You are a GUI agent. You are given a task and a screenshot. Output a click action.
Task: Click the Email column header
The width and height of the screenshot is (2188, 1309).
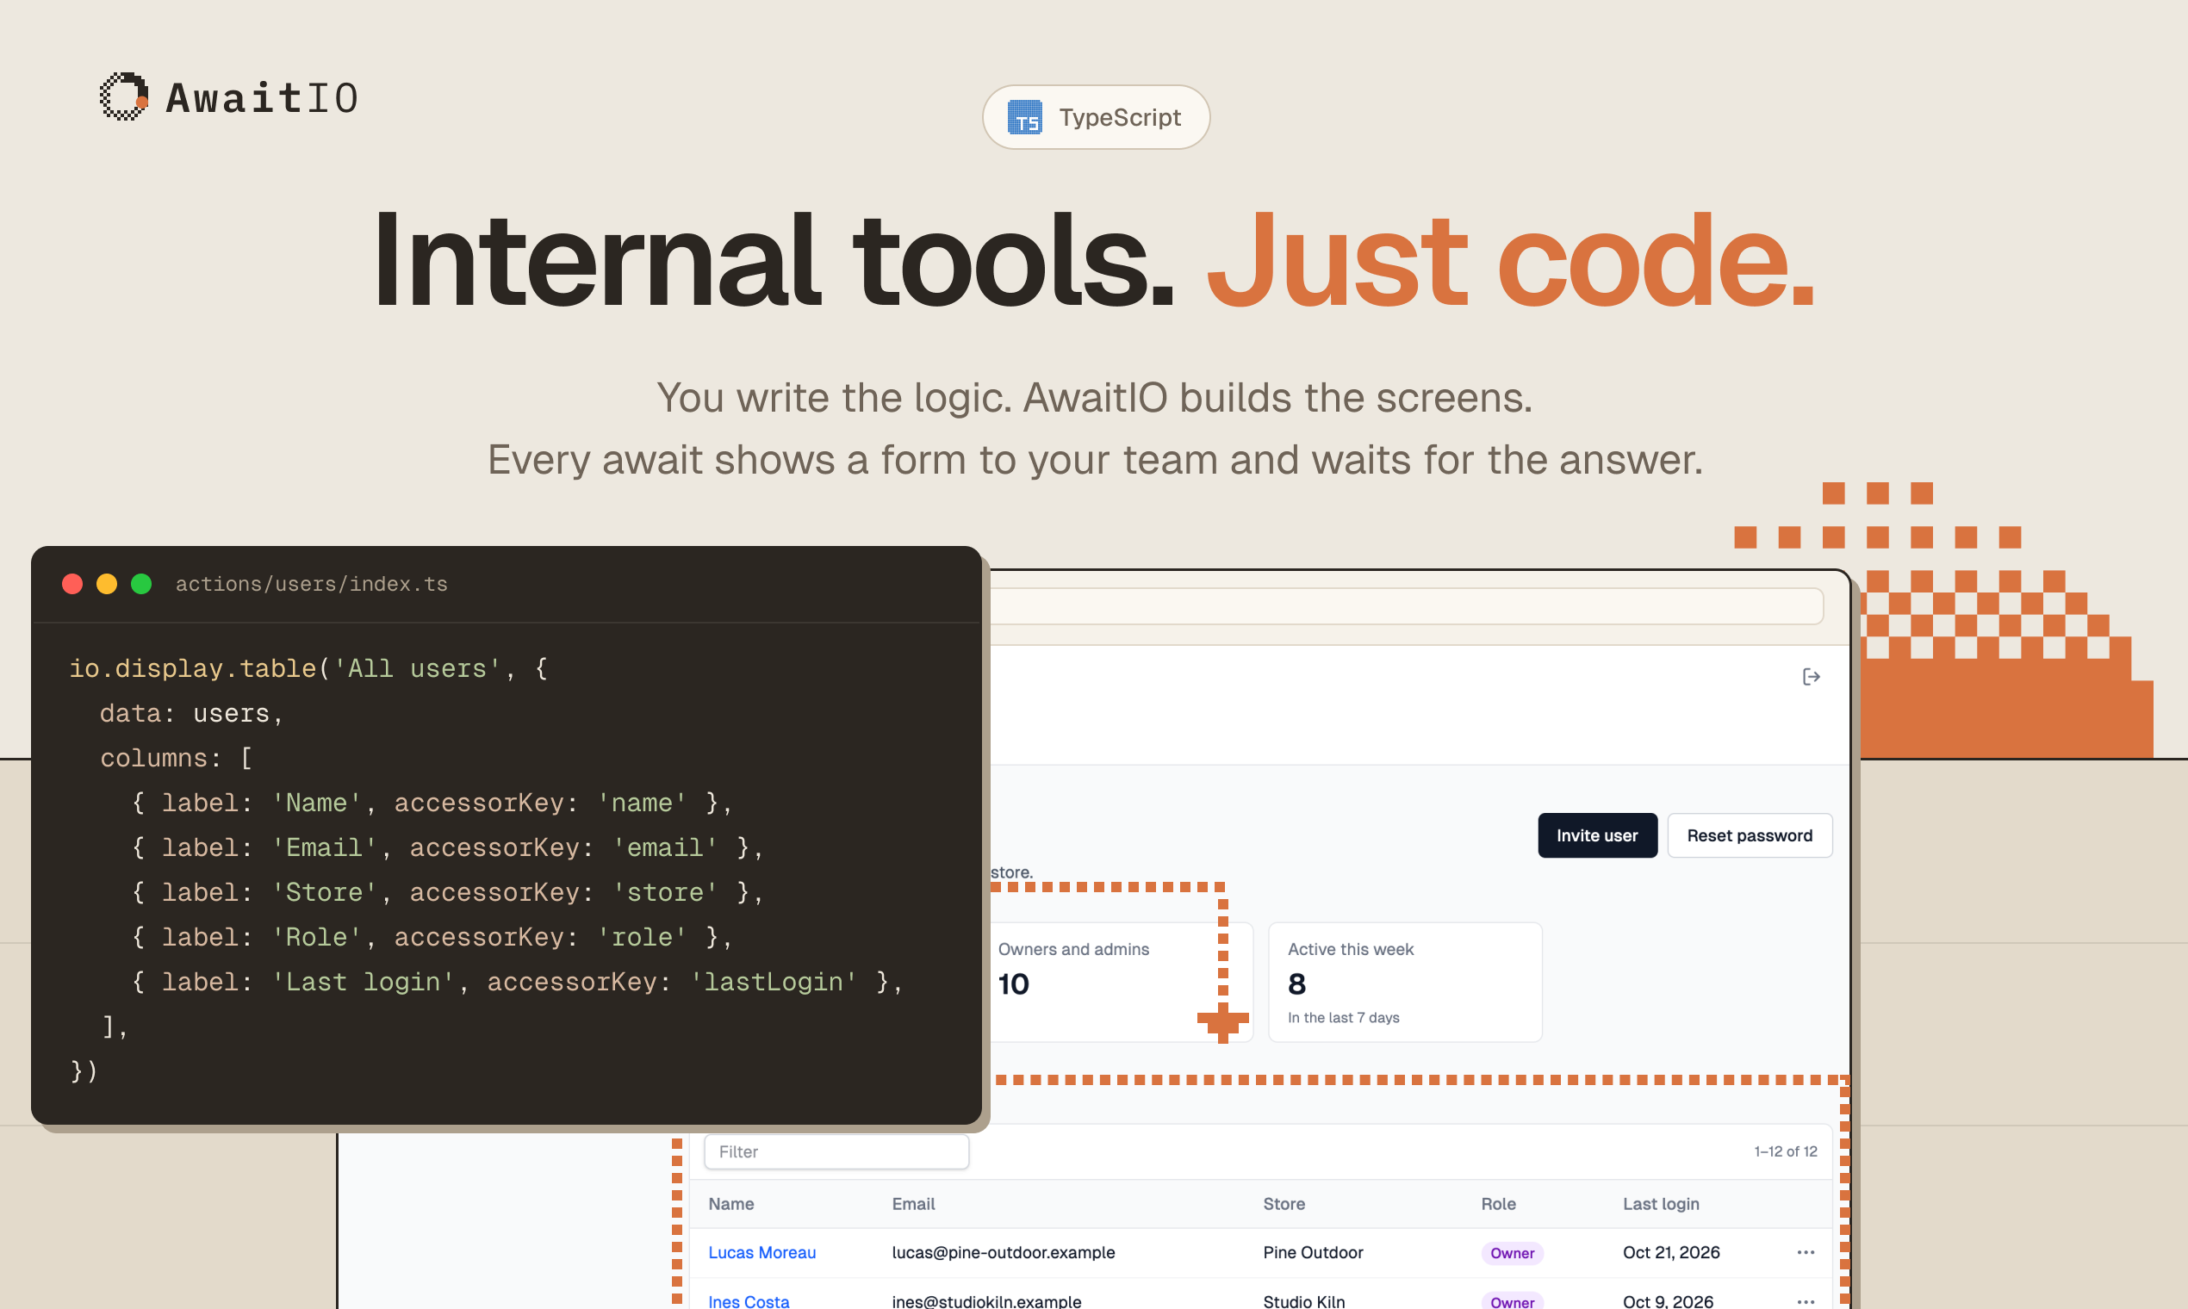pyautogui.click(x=913, y=1204)
